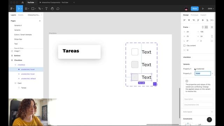Toggle the Clip content checkbox
224x126 pixels.
coord(184,45)
